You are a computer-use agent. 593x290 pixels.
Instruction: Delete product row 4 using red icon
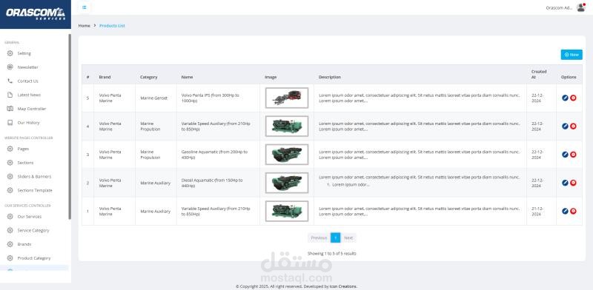(573, 126)
